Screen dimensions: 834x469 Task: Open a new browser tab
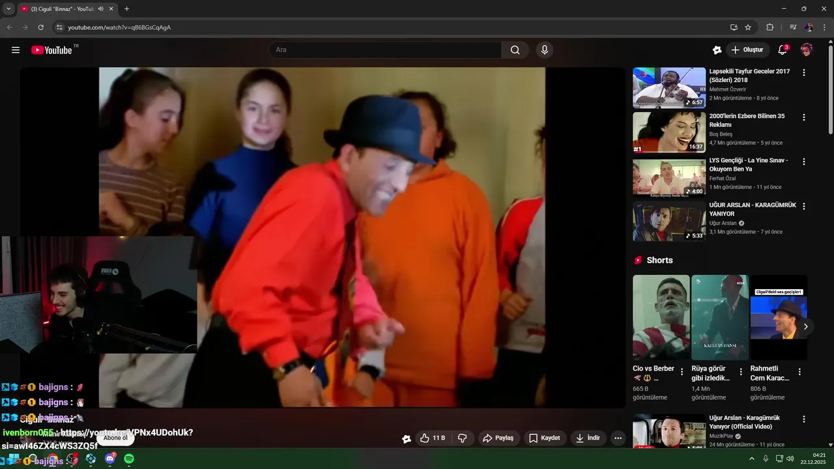[126, 9]
